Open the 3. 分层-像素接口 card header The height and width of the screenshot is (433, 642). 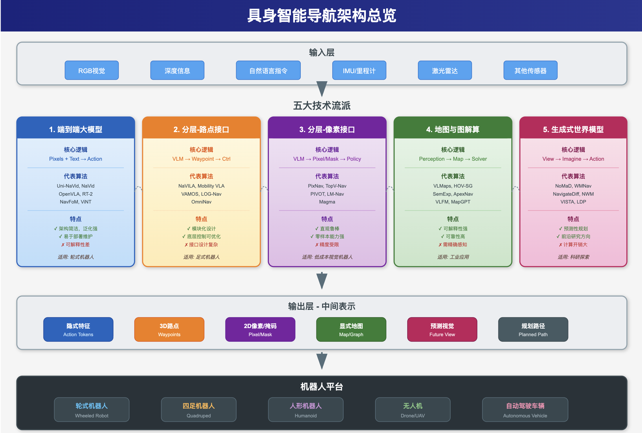[x=327, y=128]
